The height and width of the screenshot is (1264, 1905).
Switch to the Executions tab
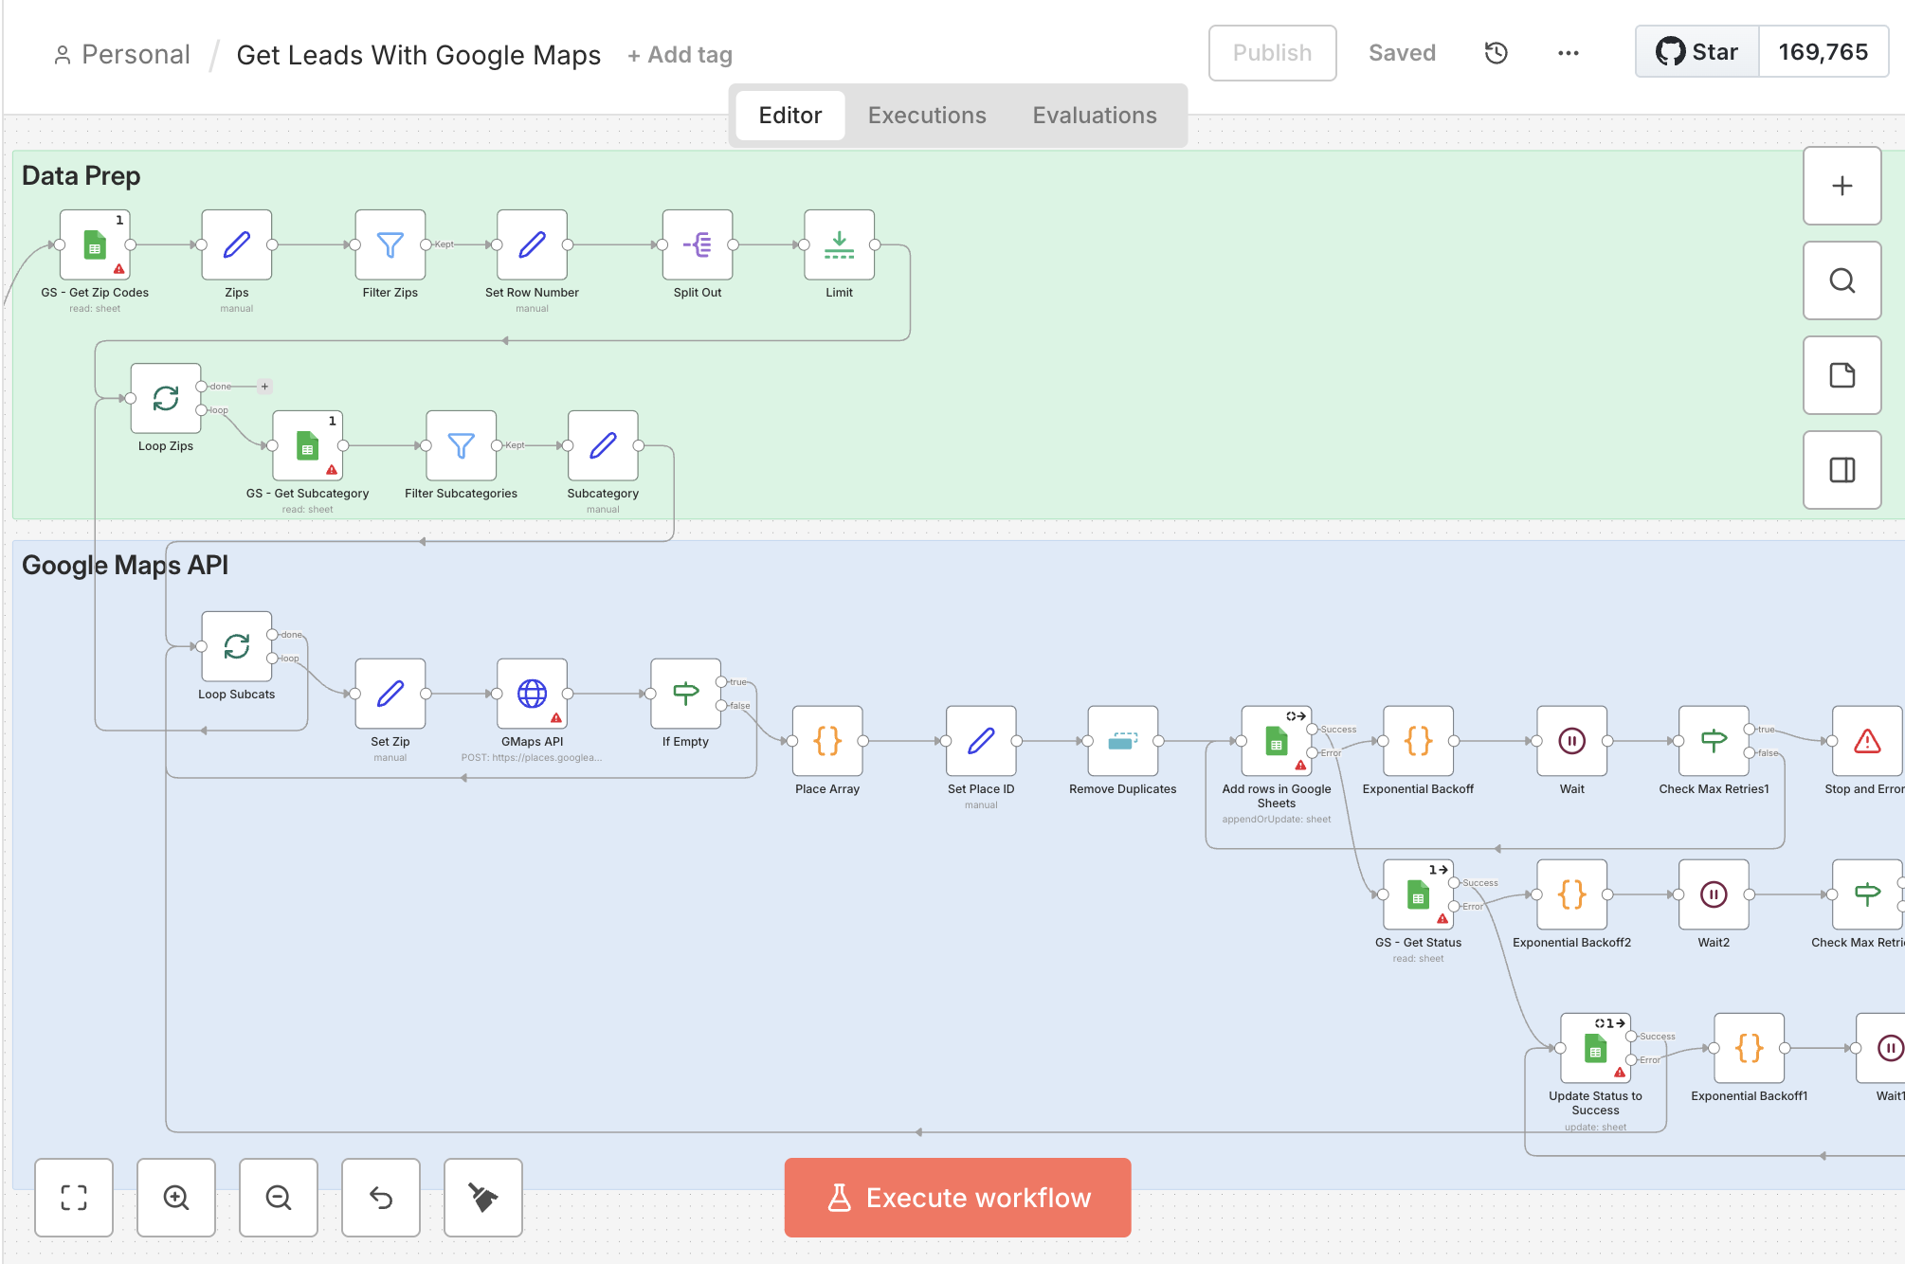point(926,116)
